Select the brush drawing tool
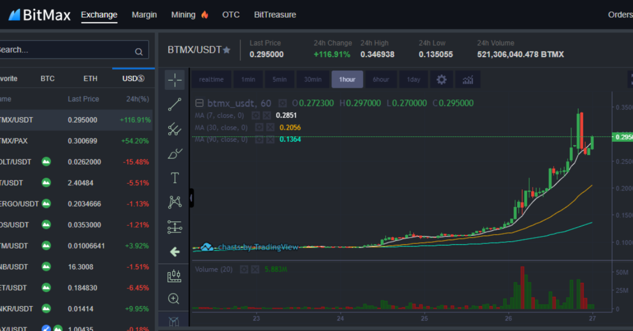Viewport: 633px width, 331px height. pyautogui.click(x=175, y=154)
